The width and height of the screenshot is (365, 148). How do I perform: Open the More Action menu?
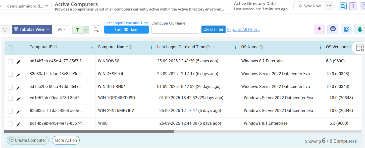point(66,140)
